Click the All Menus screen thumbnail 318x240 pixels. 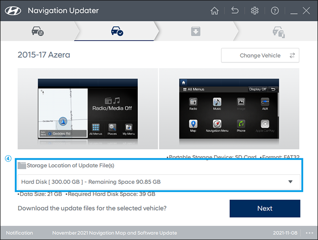pos(229,109)
